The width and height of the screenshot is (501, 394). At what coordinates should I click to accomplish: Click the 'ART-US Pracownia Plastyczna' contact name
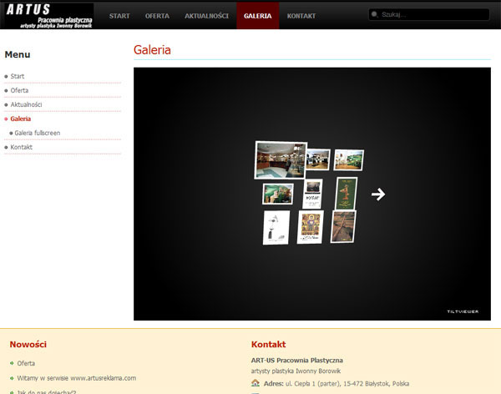point(296,360)
